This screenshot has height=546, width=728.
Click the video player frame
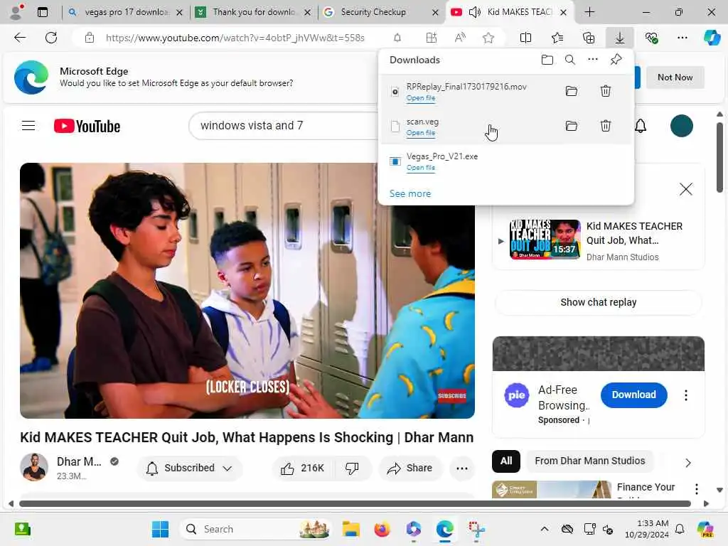coord(247,291)
